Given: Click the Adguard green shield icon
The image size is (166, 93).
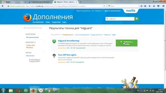Looking at the screenshot, I should pyautogui.click(x=54, y=41).
